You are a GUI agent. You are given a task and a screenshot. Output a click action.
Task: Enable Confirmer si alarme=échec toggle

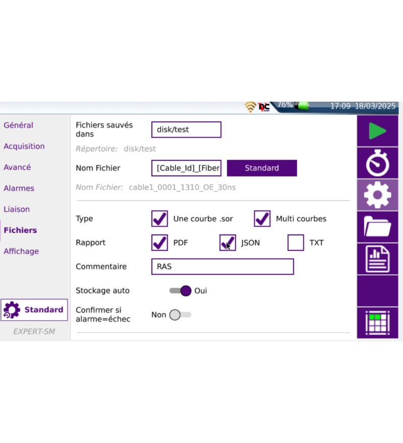coord(180,315)
